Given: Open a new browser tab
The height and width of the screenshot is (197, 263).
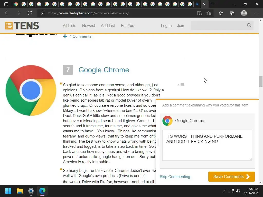Looking at the screenshot, I should click(x=213, y=4).
